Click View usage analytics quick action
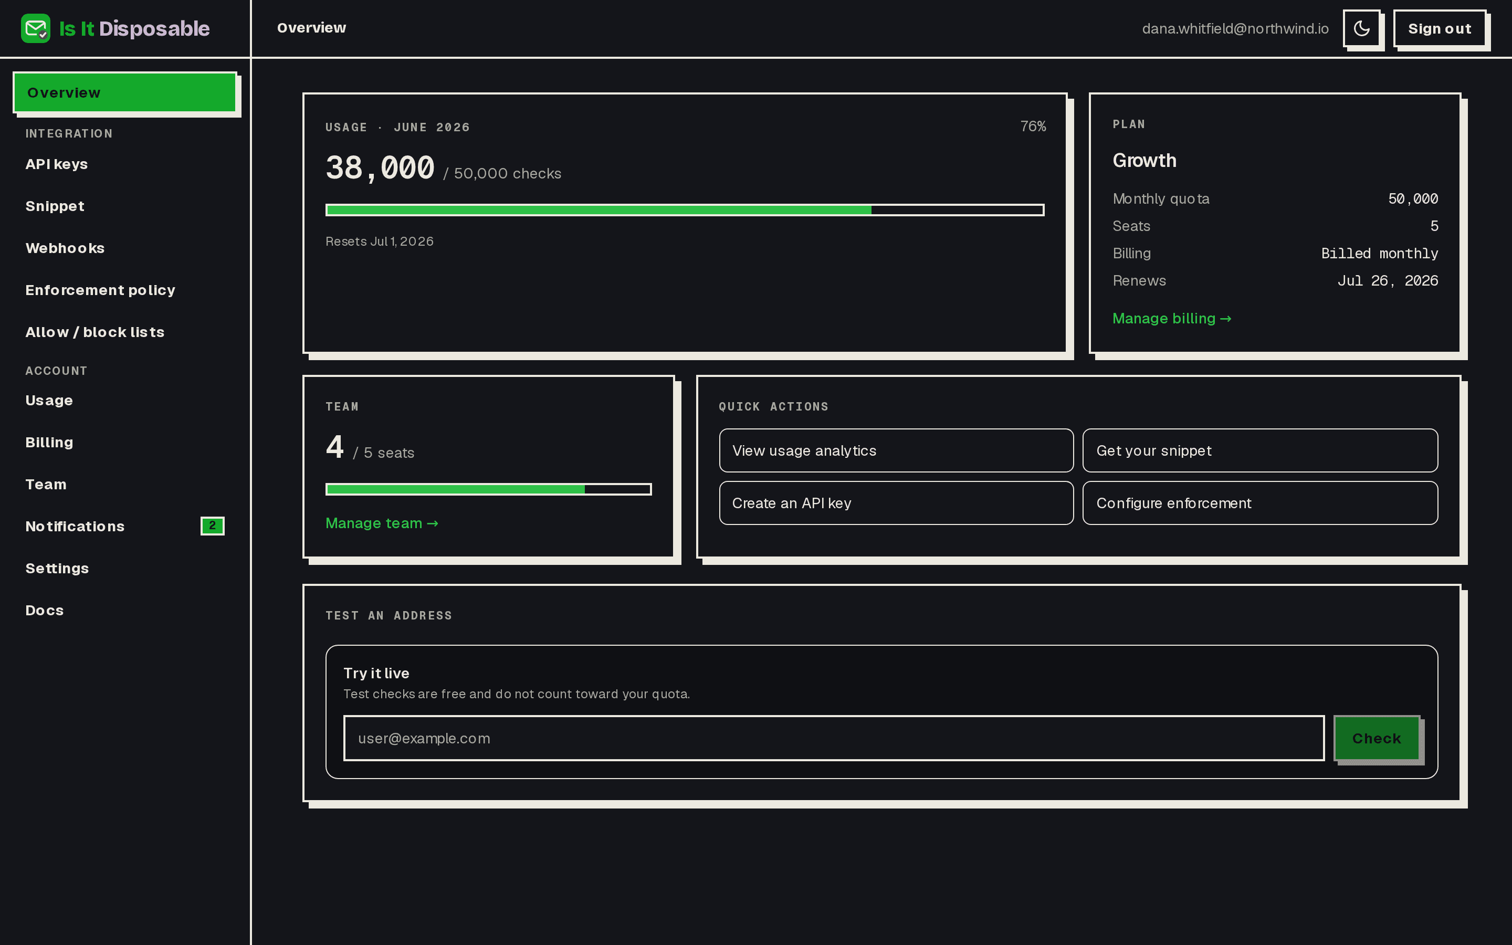Image resolution: width=1512 pixels, height=945 pixels. [x=896, y=450]
